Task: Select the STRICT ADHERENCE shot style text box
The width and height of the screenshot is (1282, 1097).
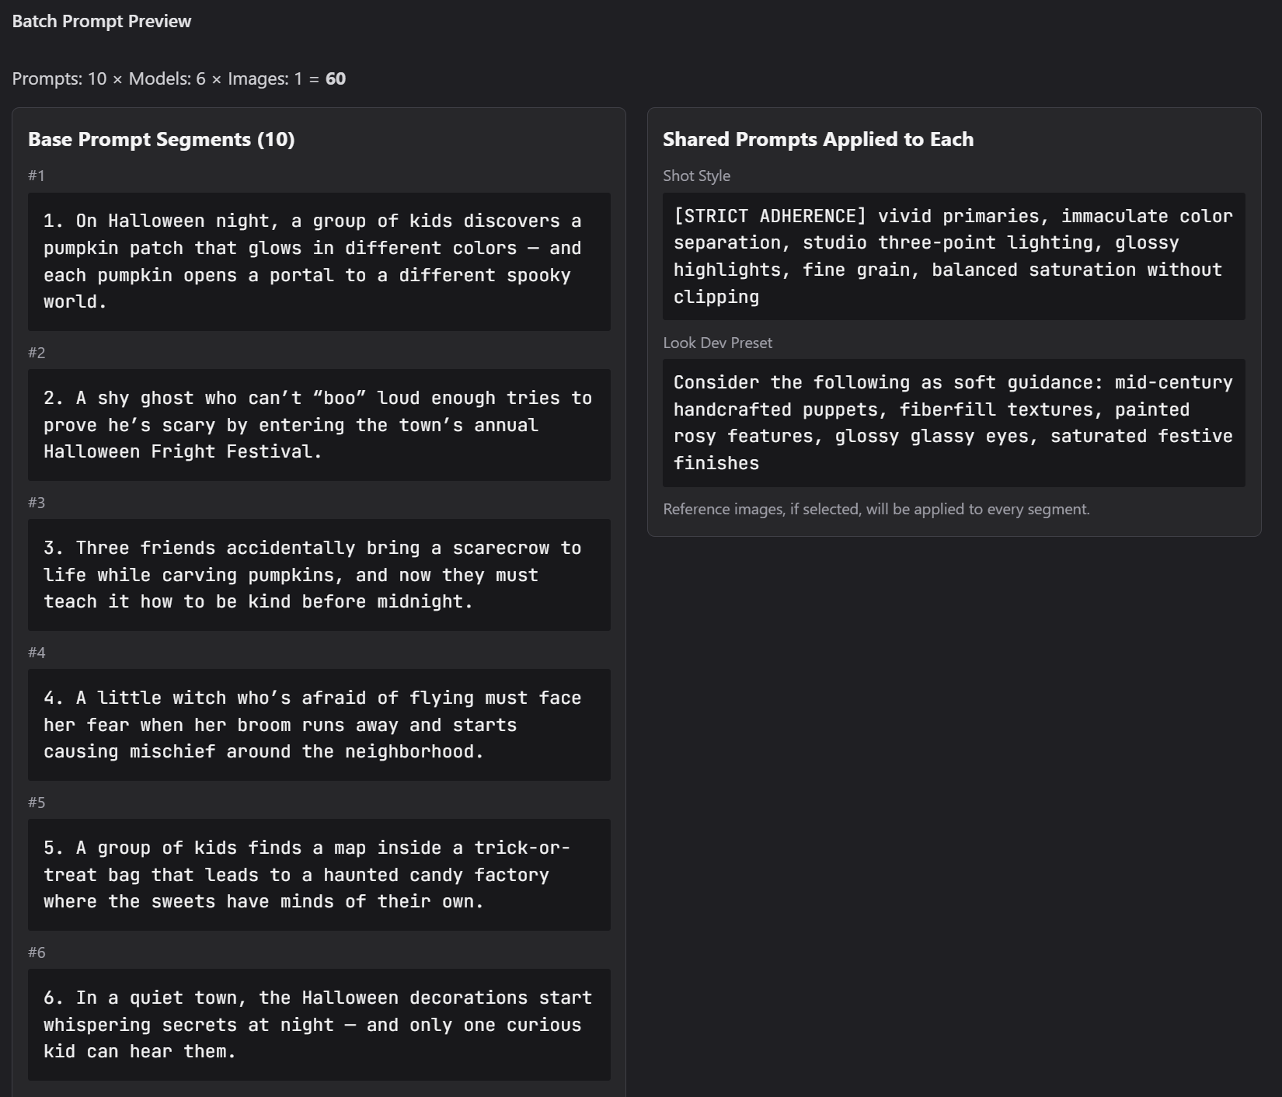Action: point(953,256)
